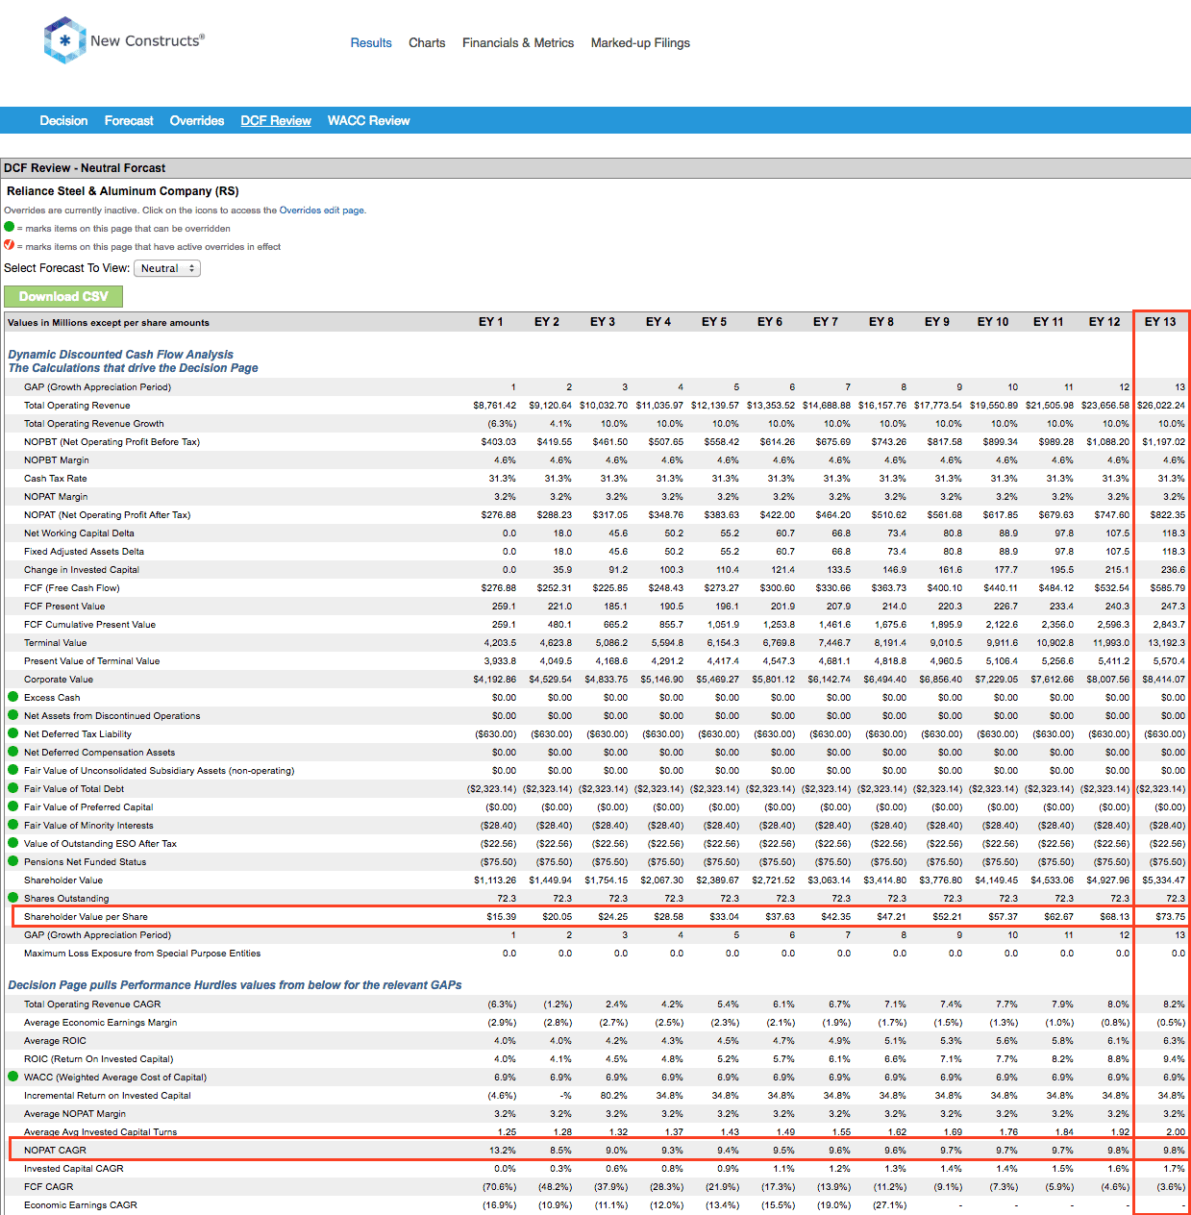Open override icon beside Excess Cash
The height and width of the screenshot is (1215, 1191).
click(x=13, y=697)
